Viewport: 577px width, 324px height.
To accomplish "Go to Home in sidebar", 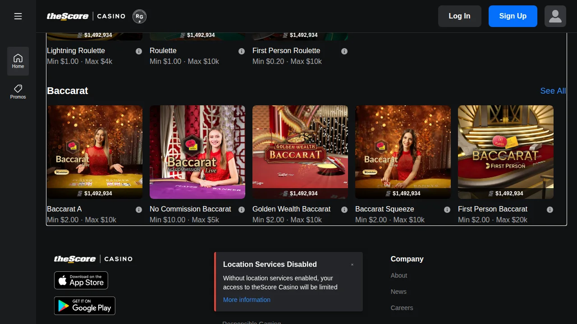I will pyautogui.click(x=18, y=61).
